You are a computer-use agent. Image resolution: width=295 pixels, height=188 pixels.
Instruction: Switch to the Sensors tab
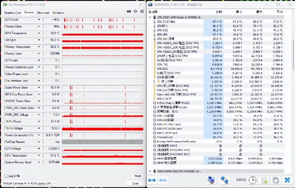pos(29,12)
